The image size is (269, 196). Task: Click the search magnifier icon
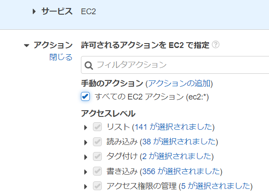click(88, 65)
